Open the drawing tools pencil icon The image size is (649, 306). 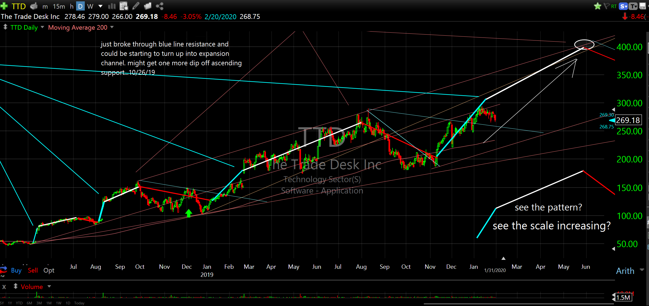136,6
